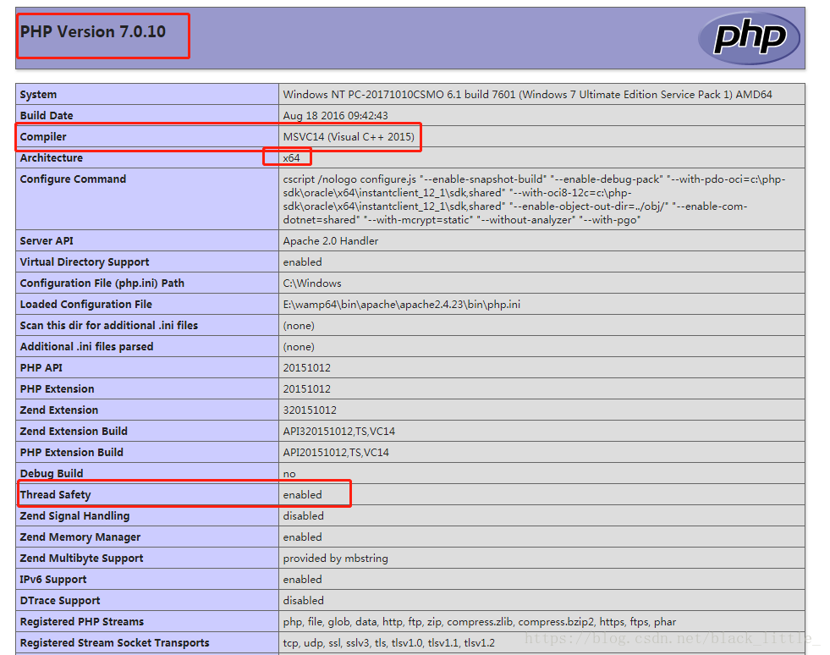Select the 'x64' architecture value
Image resolution: width=830 pixels, height=655 pixels.
tap(291, 157)
